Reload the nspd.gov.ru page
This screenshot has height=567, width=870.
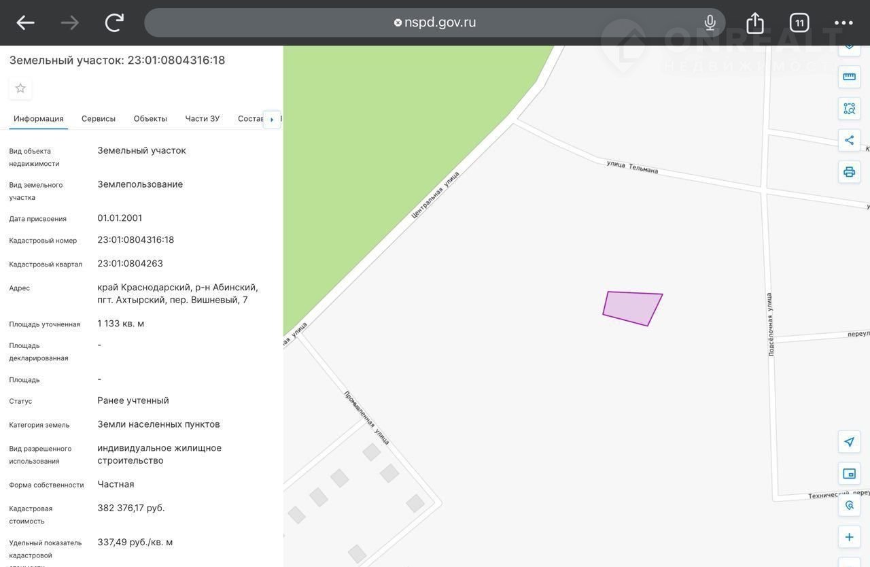pos(114,23)
